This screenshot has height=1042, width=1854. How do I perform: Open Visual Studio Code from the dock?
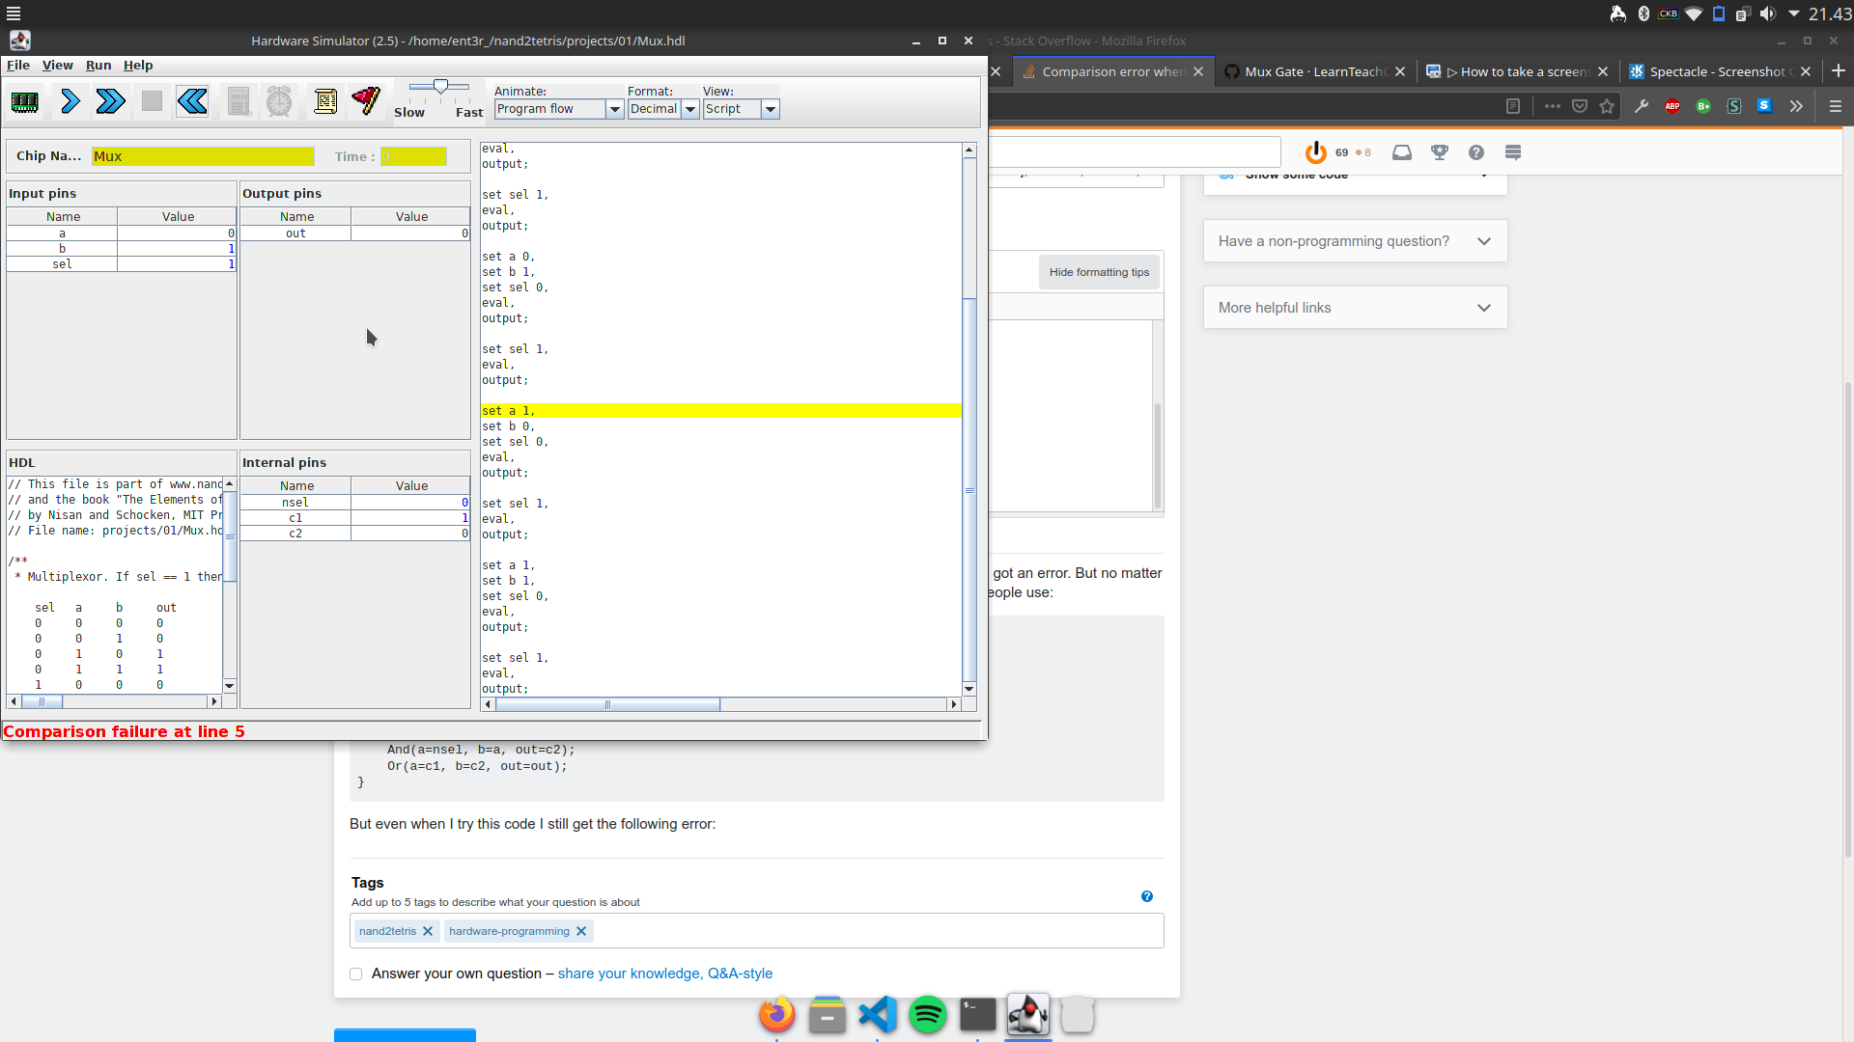point(877,1015)
